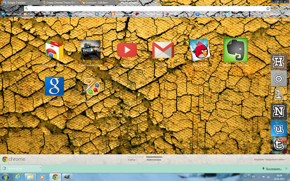
Task: Click the magnifier icon in the address bar
Action: 26,9
